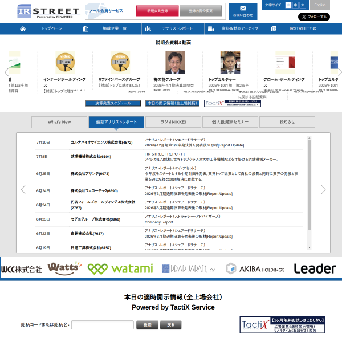Click the IR icon for IRSTREETとは
This screenshot has width=342, height=342.
[274, 29]
